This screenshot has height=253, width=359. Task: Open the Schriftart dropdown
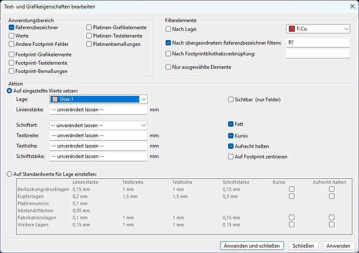click(98, 125)
